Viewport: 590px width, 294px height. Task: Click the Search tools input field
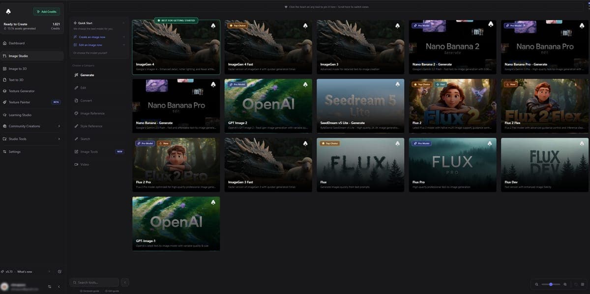pos(94,282)
